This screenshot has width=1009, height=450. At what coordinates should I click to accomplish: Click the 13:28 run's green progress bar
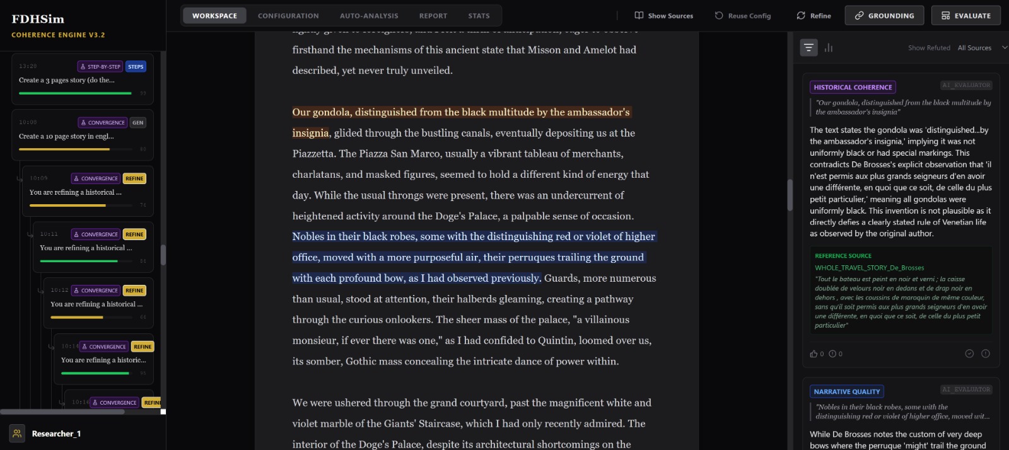pyautogui.click(x=75, y=93)
